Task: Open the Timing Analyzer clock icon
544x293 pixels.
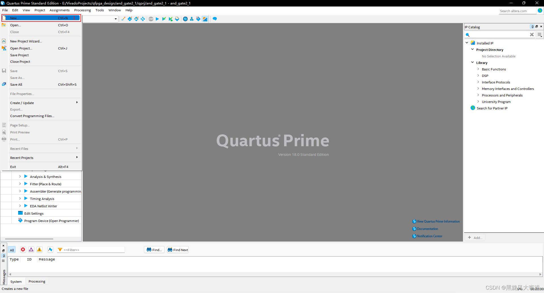Action: 185,19
